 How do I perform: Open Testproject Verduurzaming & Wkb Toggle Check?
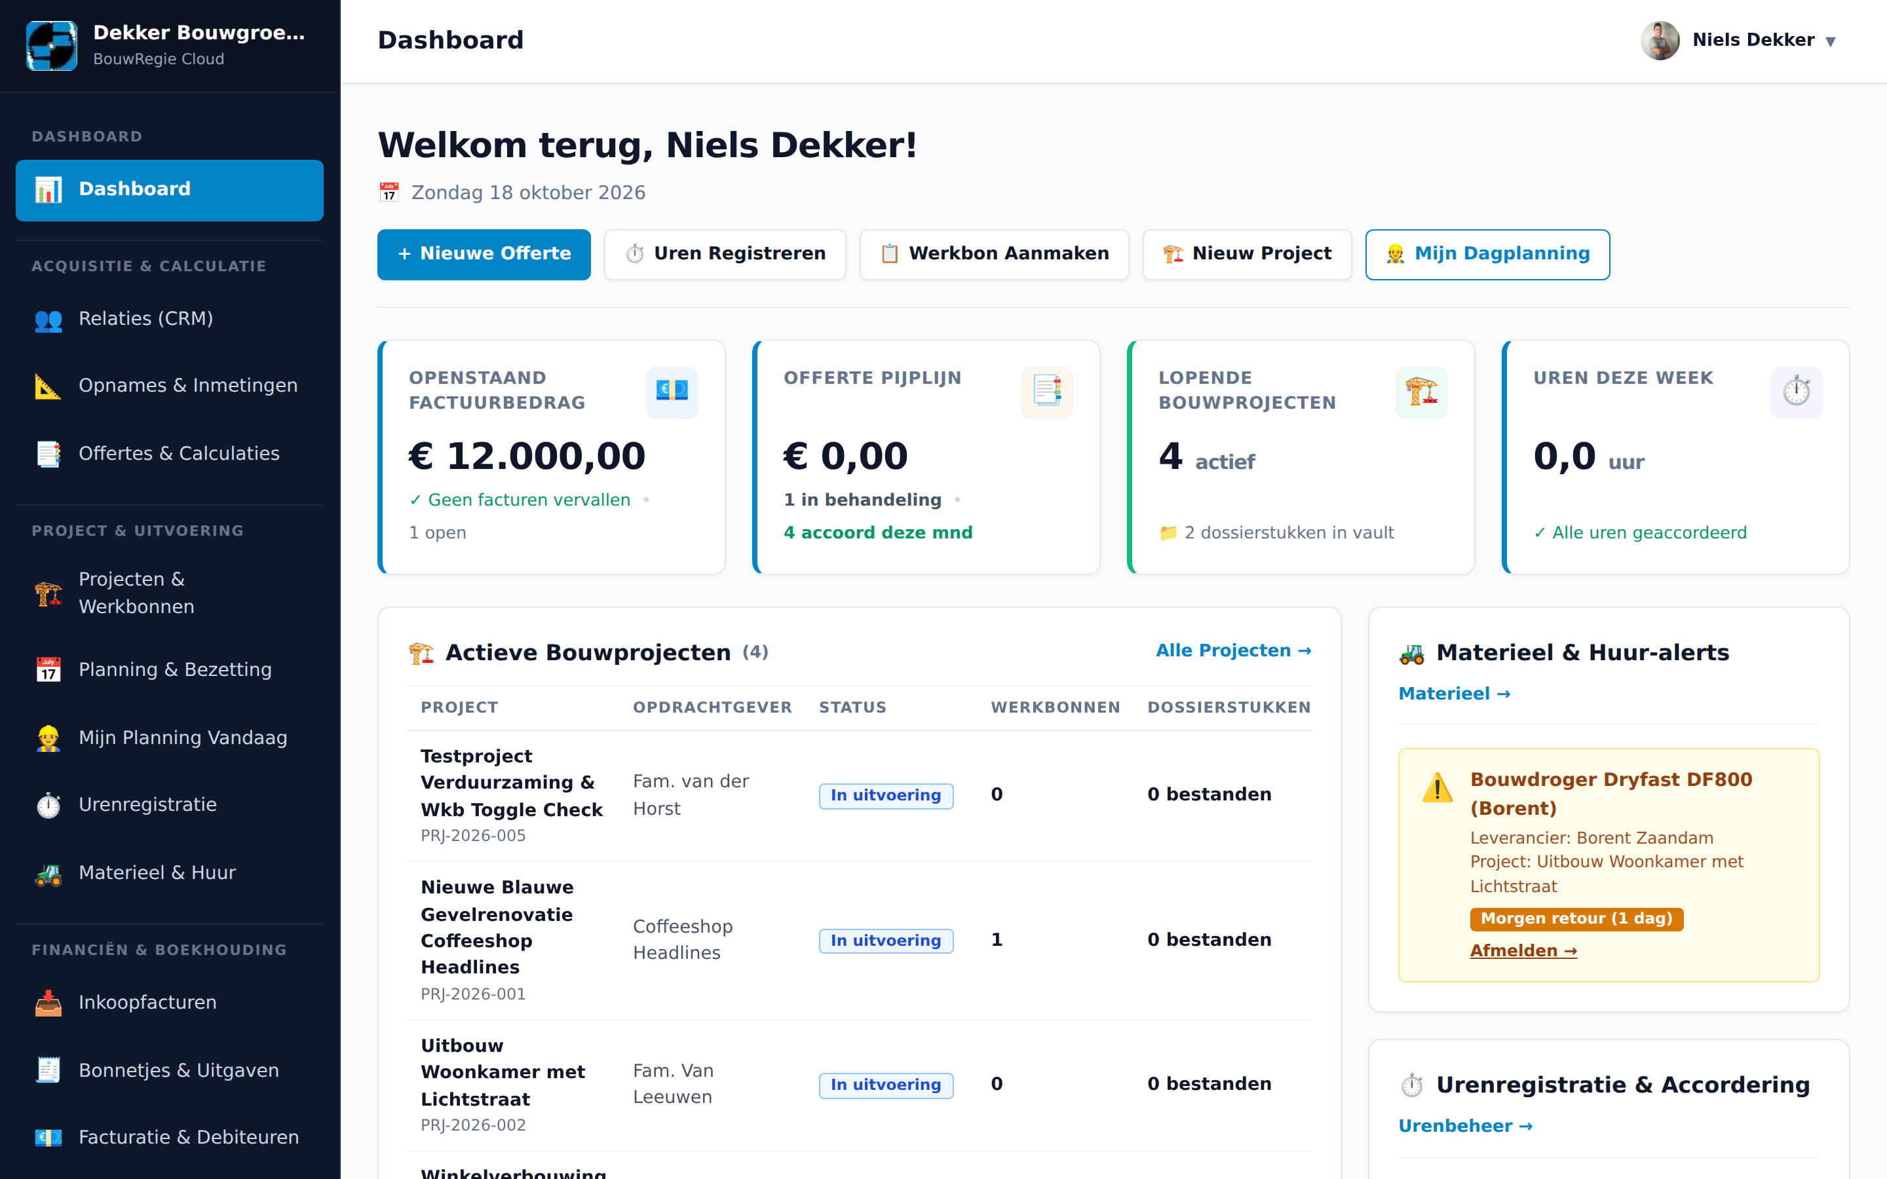[x=512, y=783]
